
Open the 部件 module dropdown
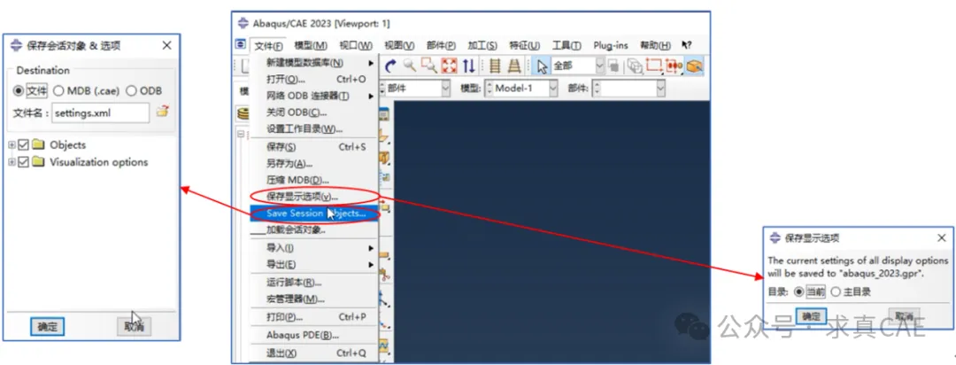[445, 89]
